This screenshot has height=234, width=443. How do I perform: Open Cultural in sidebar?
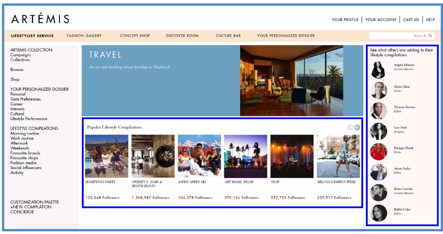point(17,114)
